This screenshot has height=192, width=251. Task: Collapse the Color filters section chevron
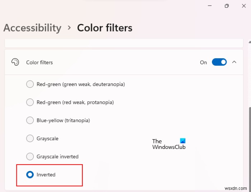pos(234,62)
